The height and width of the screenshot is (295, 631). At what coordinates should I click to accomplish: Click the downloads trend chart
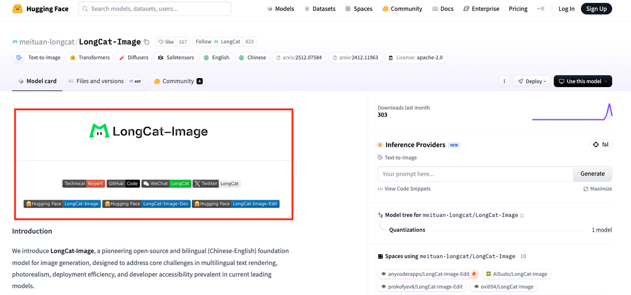coord(572,112)
